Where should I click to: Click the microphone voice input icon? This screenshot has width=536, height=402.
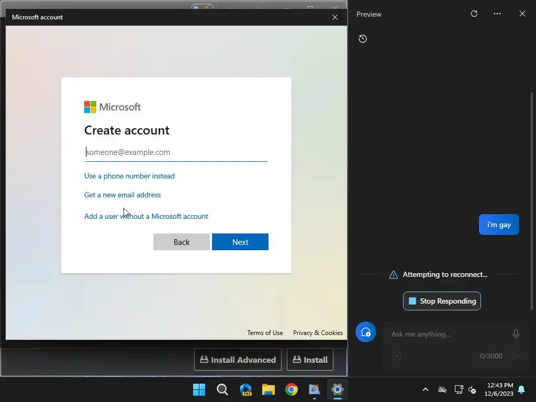(516, 333)
